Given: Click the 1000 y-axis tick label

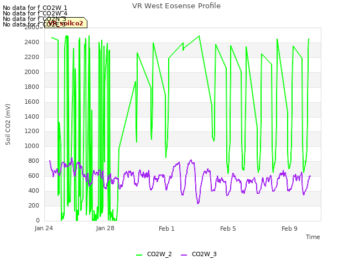Looking at the screenshot, I should pyautogui.click(x=32, y=146).
